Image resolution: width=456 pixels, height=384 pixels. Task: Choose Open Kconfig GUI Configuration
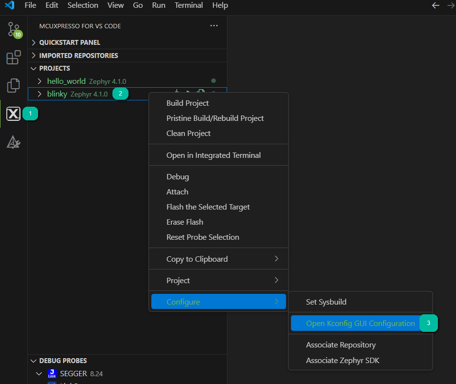(x=360, y=324)
